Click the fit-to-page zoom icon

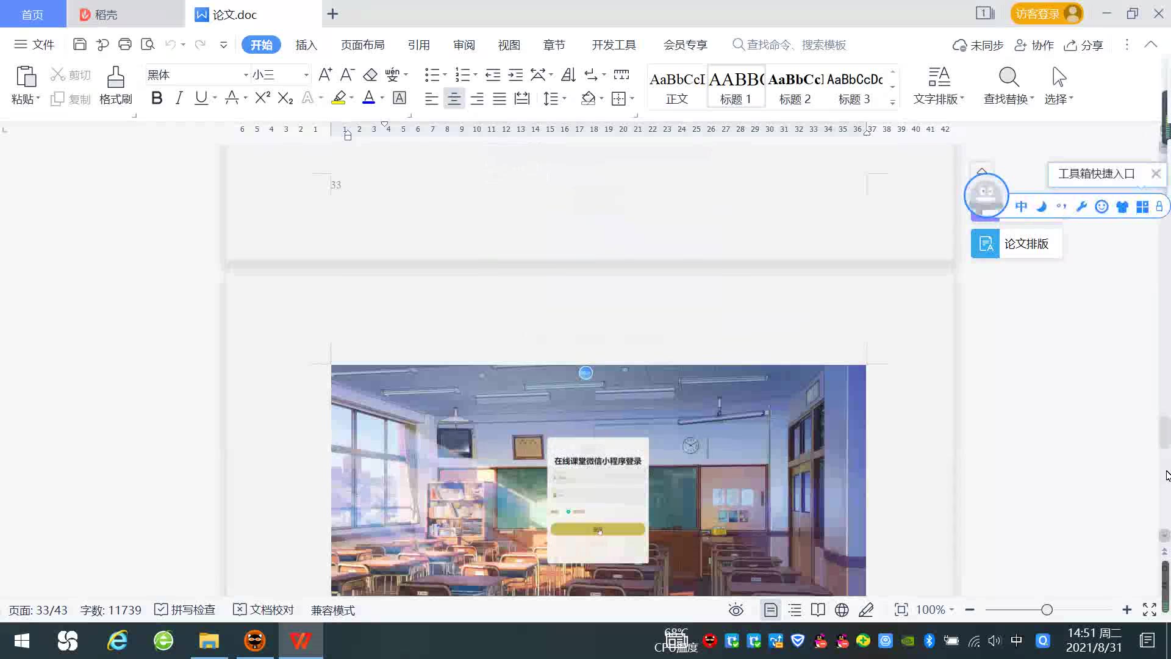(901, 610)
